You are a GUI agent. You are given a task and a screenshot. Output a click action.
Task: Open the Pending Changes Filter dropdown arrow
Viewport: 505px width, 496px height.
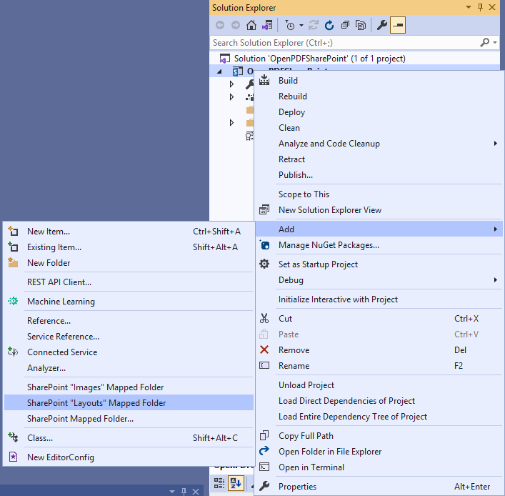coord(301,25)
